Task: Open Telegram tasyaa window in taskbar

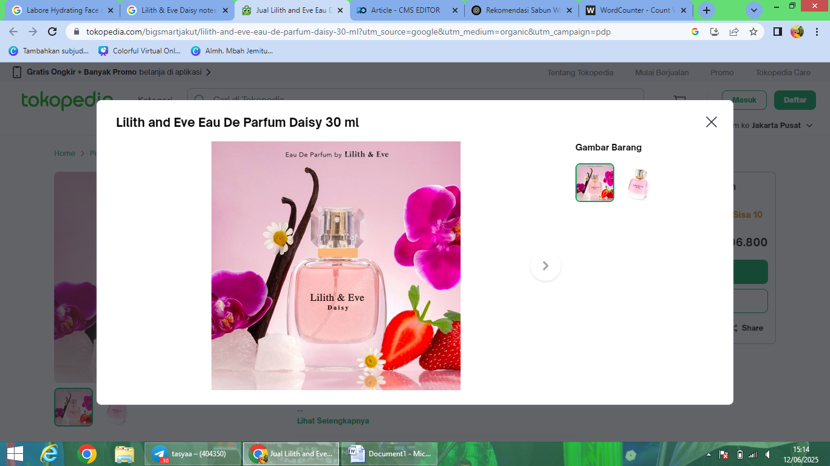Action: (x=193, y=454)
